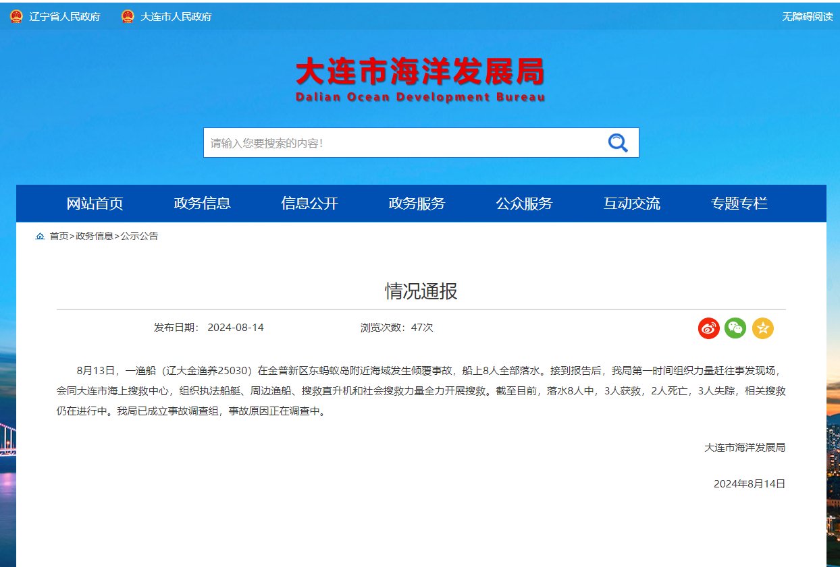Click 政务信息 in the breadcrumb
This screenshot has width=840, height=567.
click(95, 237)
